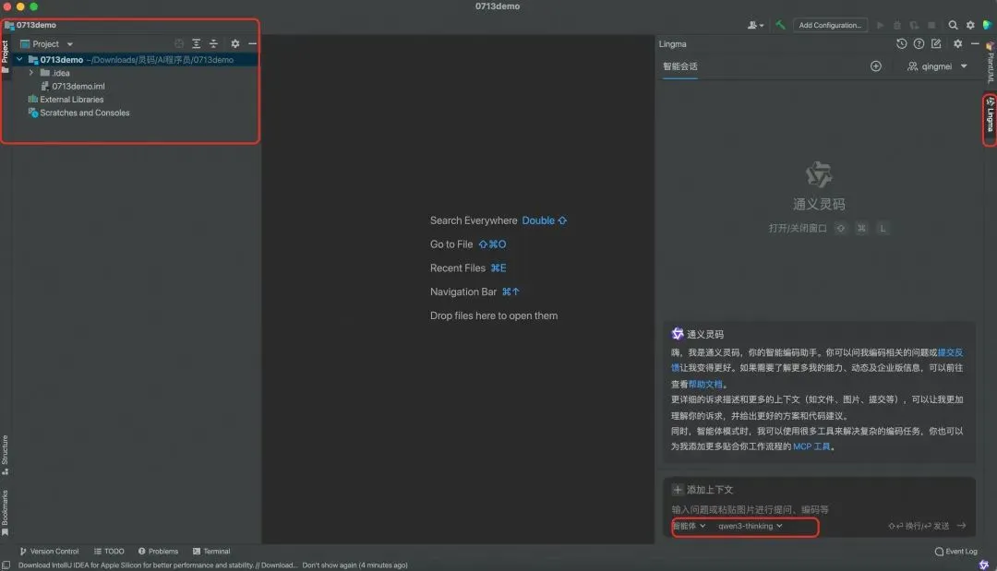Click the 通义灵码 logo in welcome area
The width and height of the screenshot is (997, 571).
pyautogui.click(x=818, y=174)
